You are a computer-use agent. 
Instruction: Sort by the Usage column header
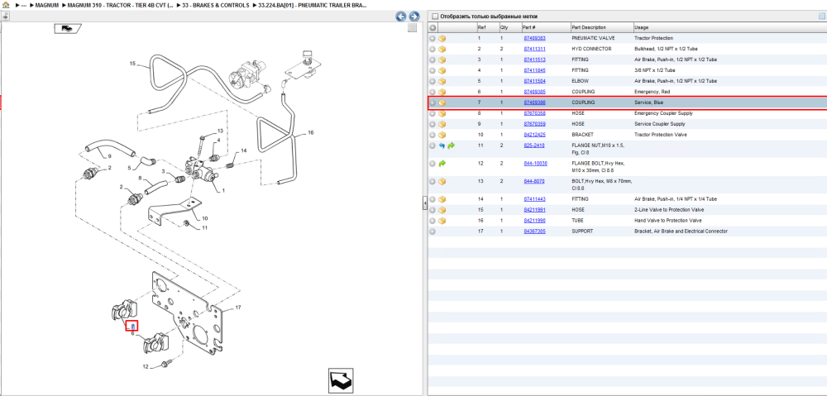[642, 27]
